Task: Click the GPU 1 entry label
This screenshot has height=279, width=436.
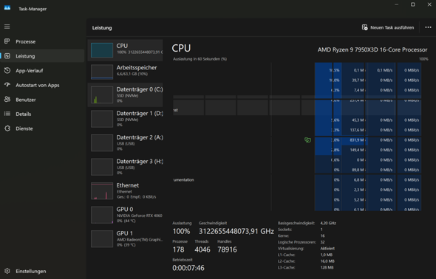Action: coord(125,233)
